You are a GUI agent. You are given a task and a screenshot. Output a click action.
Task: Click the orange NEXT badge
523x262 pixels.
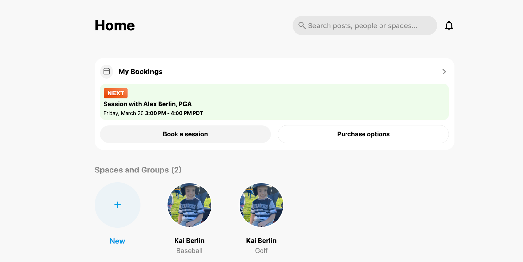(115, 93)
